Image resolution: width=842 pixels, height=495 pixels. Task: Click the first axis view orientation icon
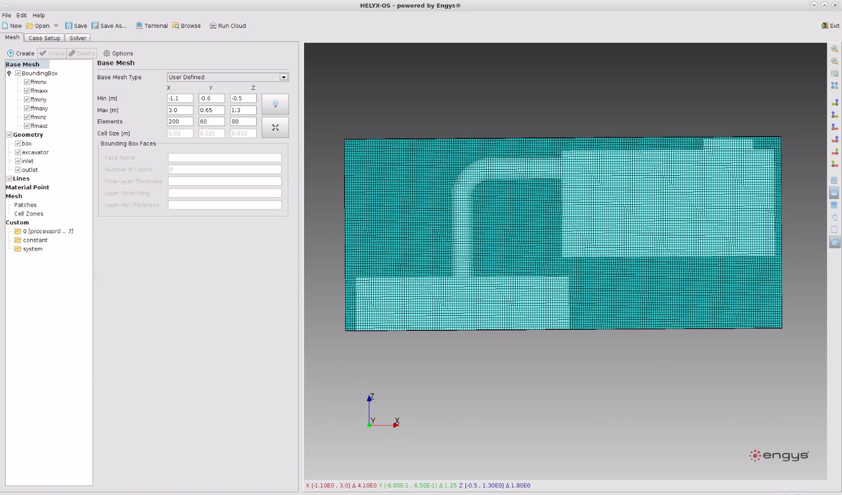coord(835,103)
